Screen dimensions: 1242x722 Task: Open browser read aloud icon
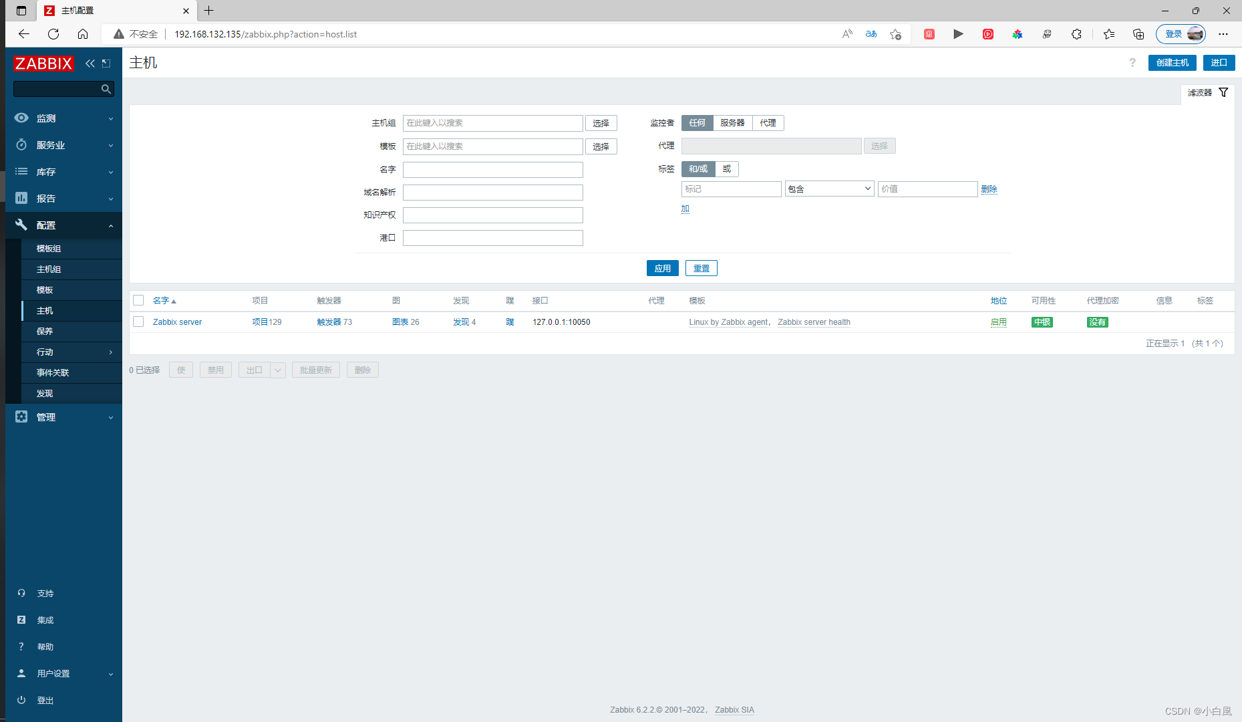click(847, 34)
